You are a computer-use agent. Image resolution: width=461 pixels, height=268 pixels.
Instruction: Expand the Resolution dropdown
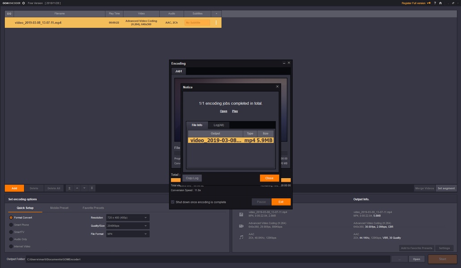tap(127, 218)
